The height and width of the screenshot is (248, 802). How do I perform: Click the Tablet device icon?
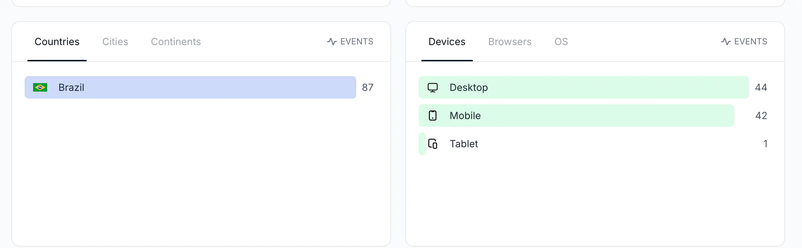pyautogui.click(x=433, y=144)
